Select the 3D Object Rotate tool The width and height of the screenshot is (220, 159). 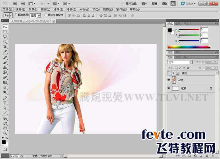pos(5,118)
